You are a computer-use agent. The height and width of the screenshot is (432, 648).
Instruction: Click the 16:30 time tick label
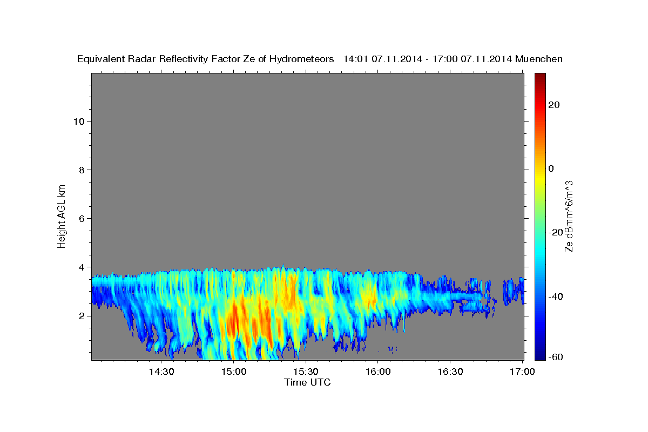(450, 372)
